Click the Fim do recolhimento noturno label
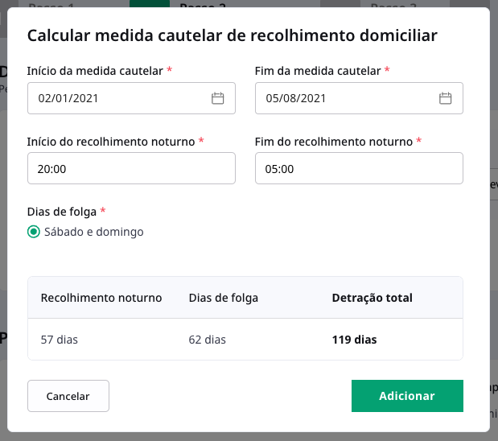Image resolution: width=498 pixels, height=441 pixels. tap(334, 142)
